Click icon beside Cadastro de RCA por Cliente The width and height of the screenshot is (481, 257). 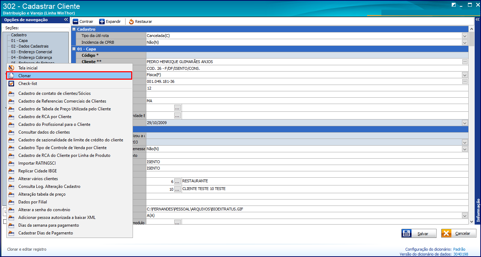click(x=11, y=117)
